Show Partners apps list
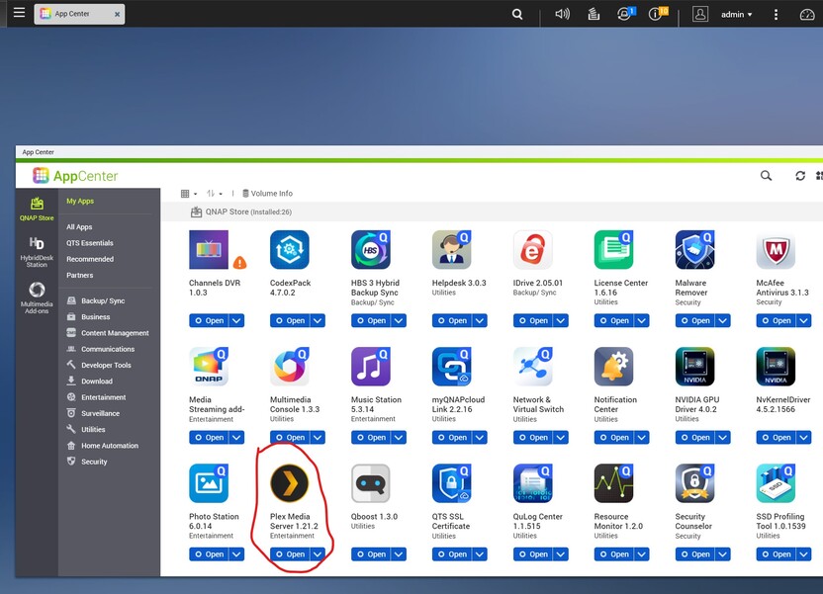This screenshot has height=594, width=823. tap(80, 275)
